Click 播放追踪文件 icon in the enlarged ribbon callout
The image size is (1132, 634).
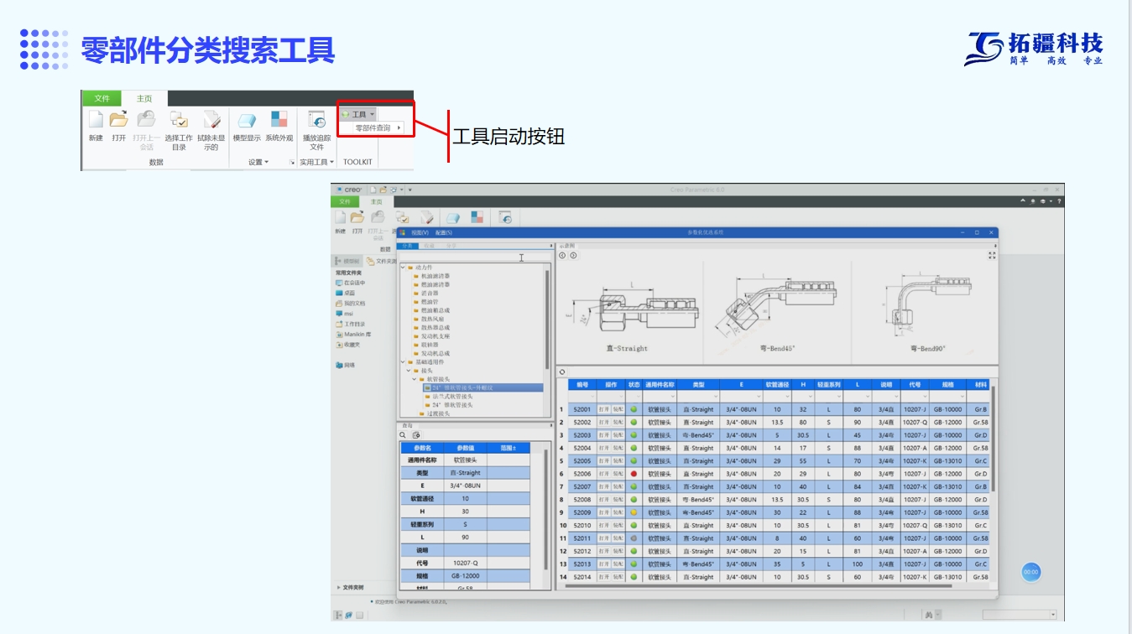coord(316,120)
